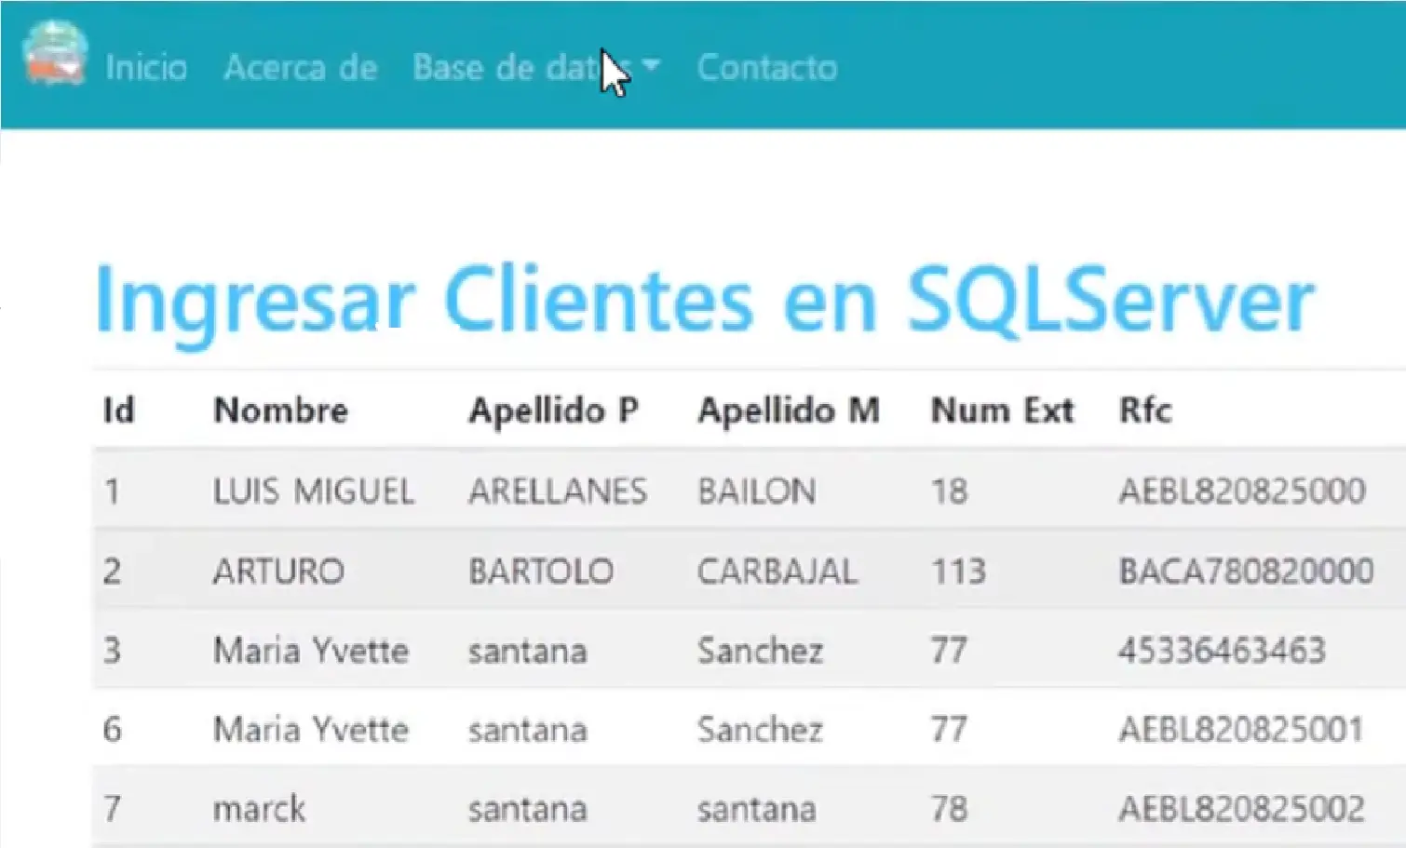
Task: Click the RFC AEBL820825002
Action: pos(1242,808)
